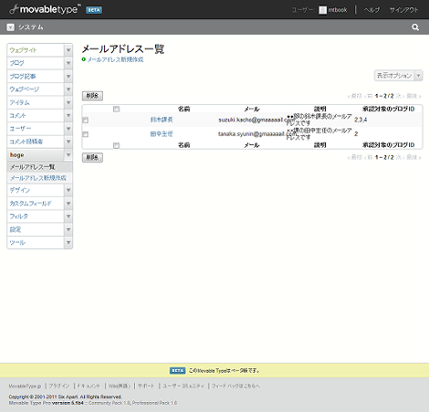Open the search magnifier icon
429x412 pixels.
point(415,27)
